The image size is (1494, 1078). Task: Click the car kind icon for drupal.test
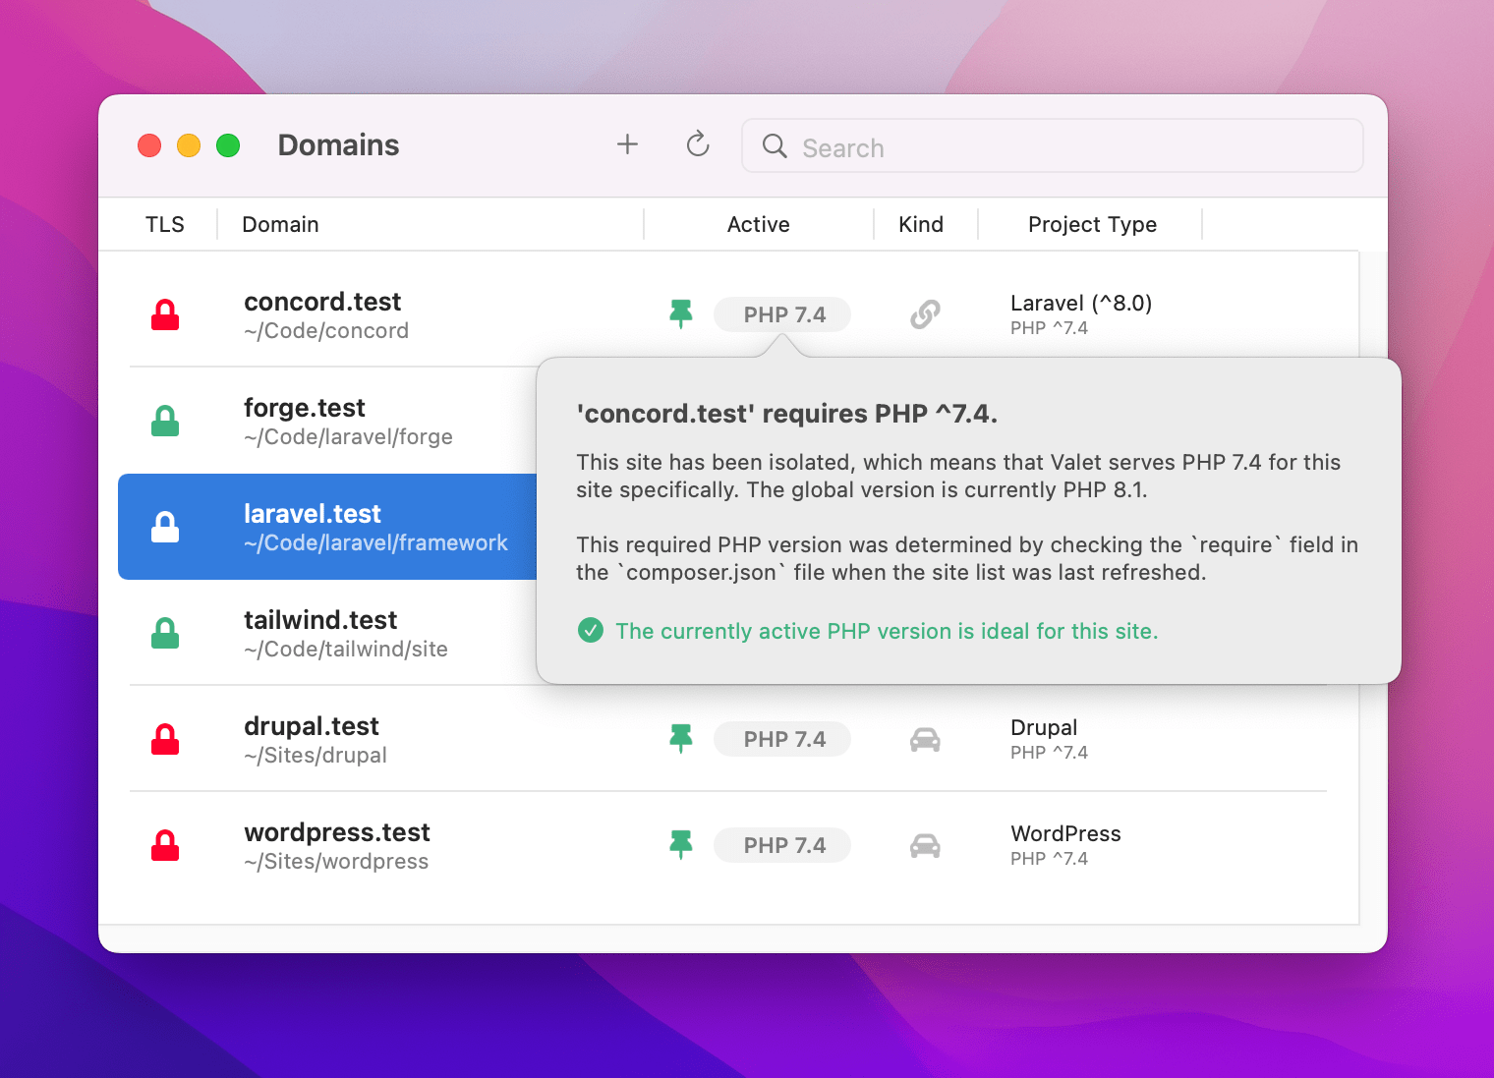[925, 740]
